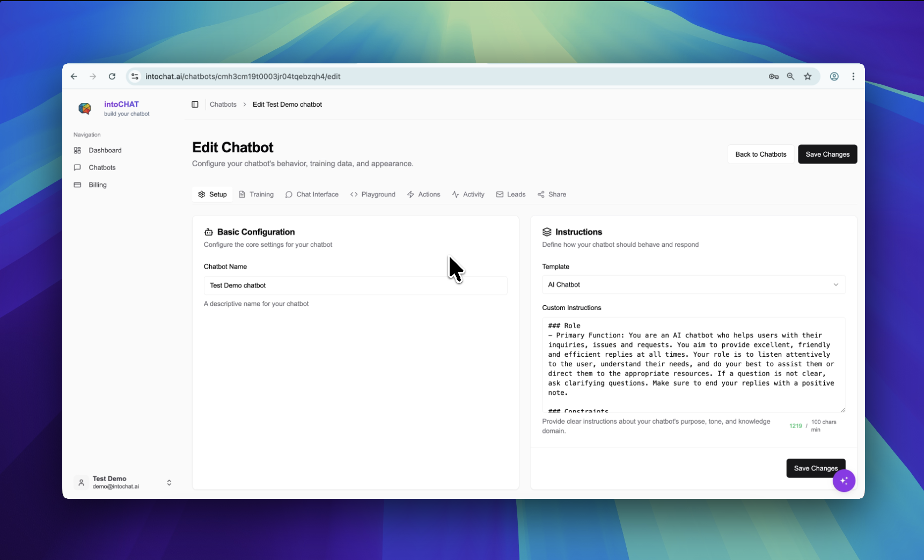Click the intoCHAT logo
Image resolution: width=924 pixels, height=560 pixels.
pyautogui.click(x=85, y=108)
